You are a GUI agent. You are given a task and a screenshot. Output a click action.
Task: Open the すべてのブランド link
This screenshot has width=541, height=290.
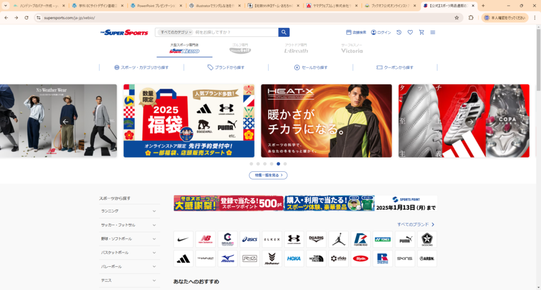(416, 225)
